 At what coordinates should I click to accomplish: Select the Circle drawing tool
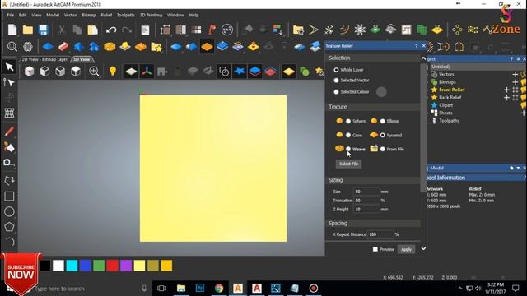tap(9, 211)
